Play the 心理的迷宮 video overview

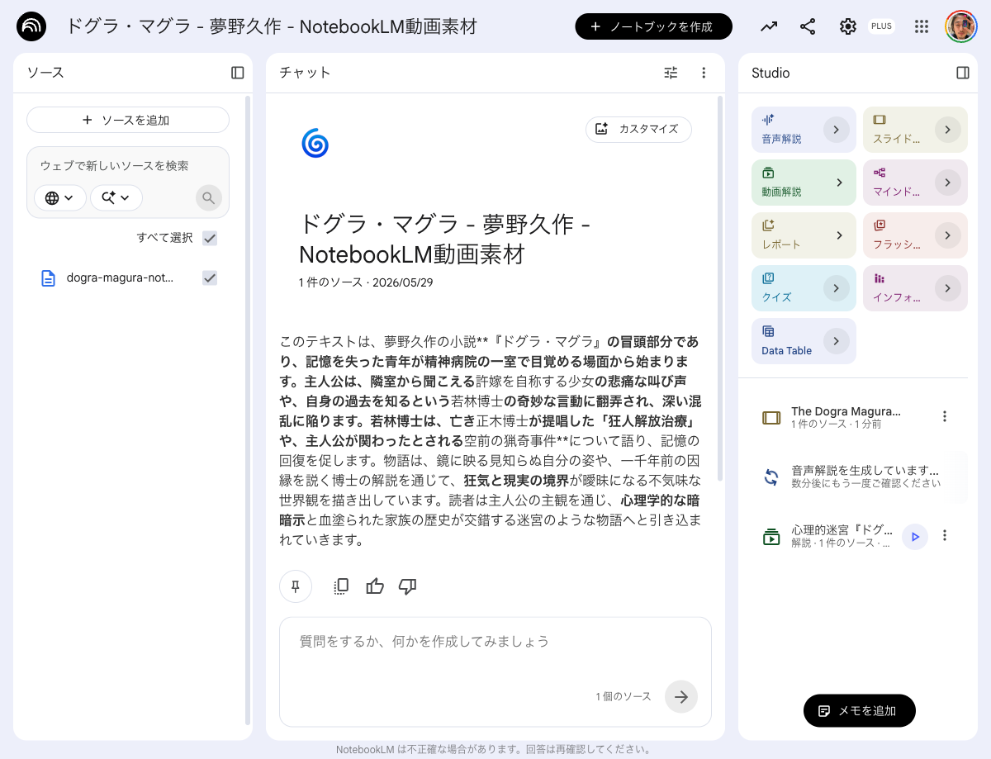tap(915, 537)
